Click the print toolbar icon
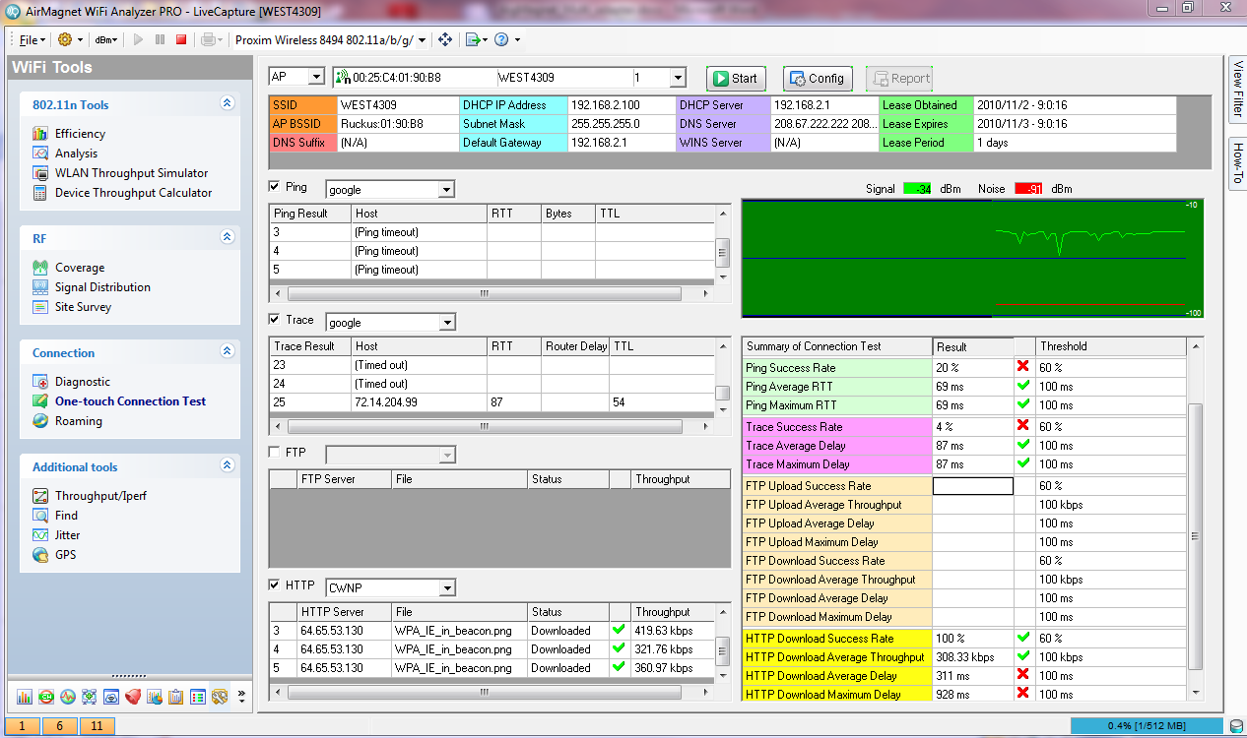Screen dimensions: 1247x738 coord(208,39)
